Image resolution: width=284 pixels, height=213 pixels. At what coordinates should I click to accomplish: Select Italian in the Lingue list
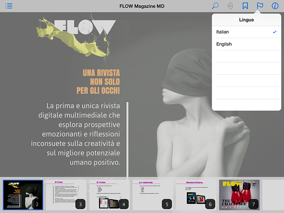[246, 32]
